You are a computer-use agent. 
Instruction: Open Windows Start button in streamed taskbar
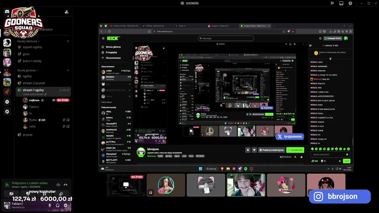coord(200,169)
